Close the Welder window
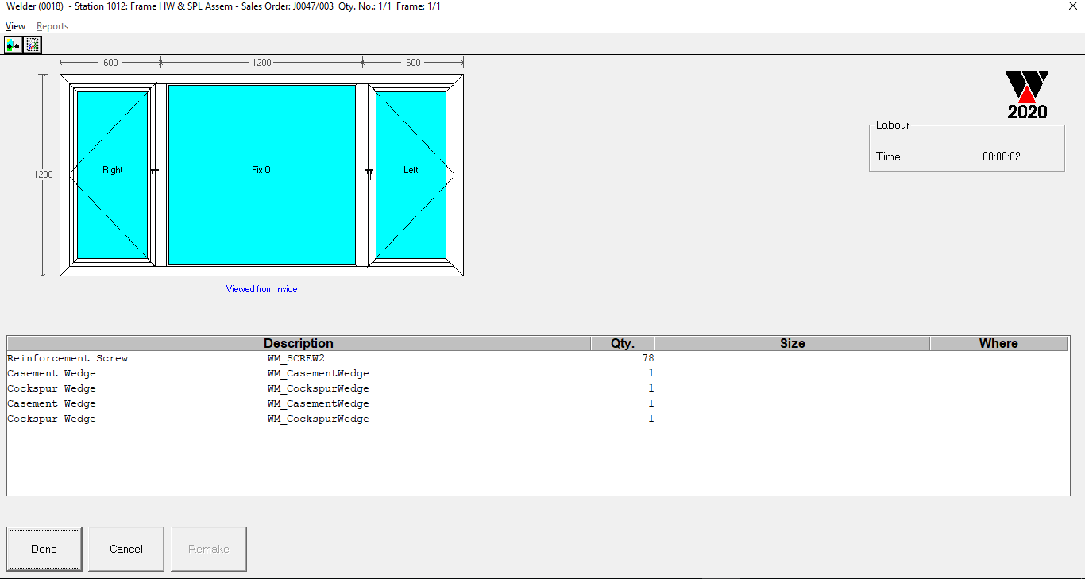 [x=1073, y=6]
